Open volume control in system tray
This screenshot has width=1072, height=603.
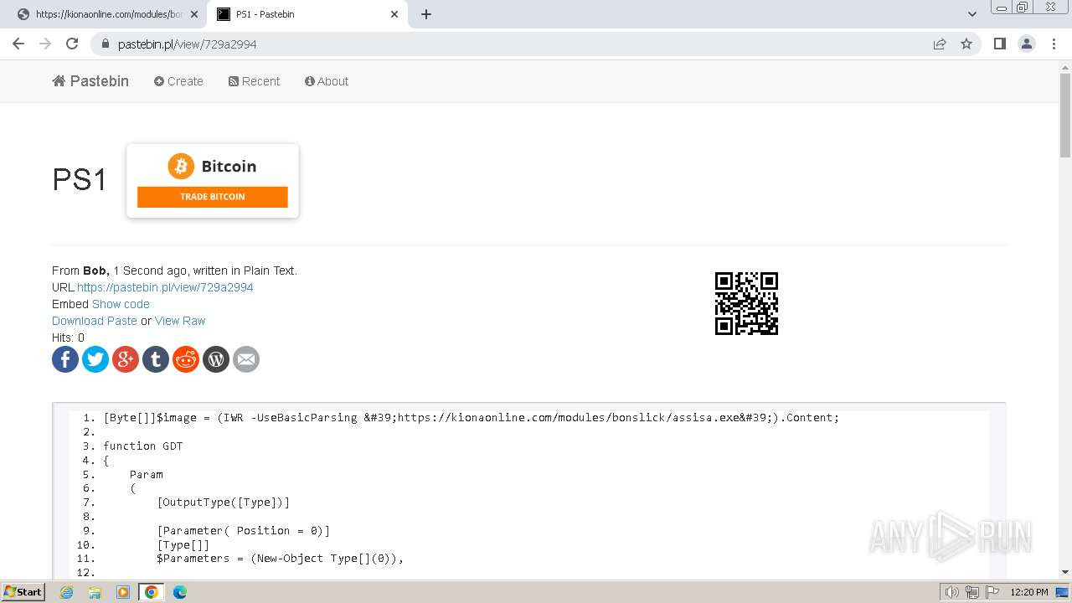(952, 592)
